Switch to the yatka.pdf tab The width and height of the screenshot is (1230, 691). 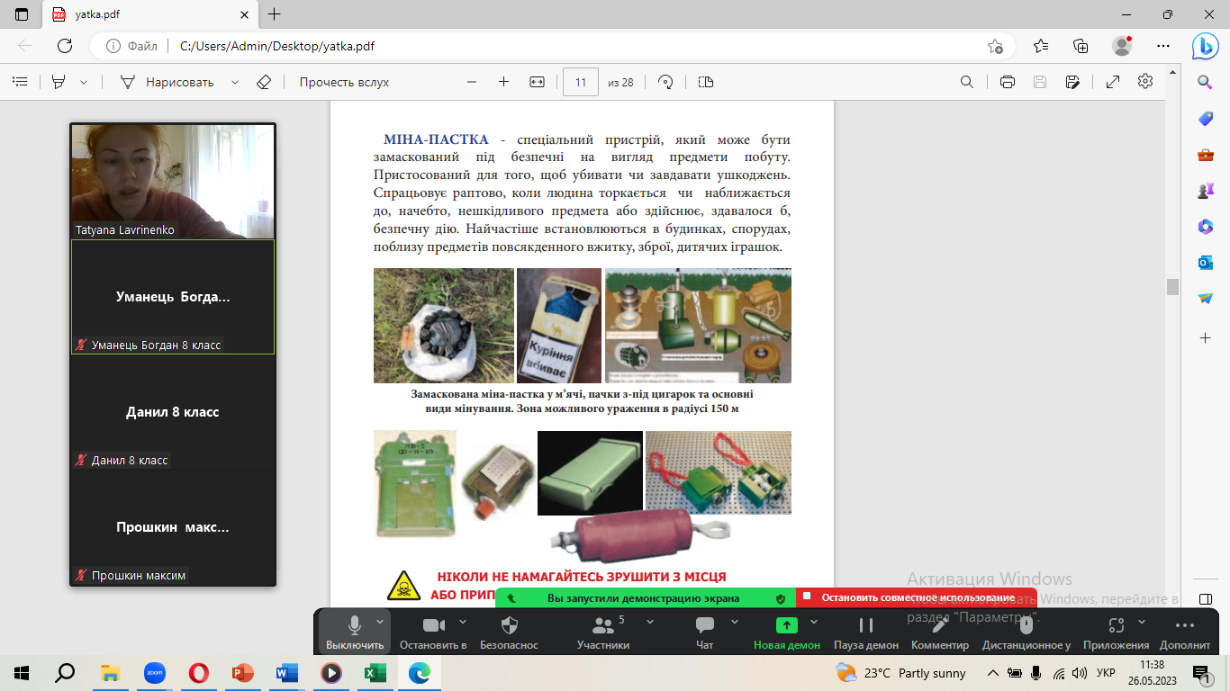149,14
